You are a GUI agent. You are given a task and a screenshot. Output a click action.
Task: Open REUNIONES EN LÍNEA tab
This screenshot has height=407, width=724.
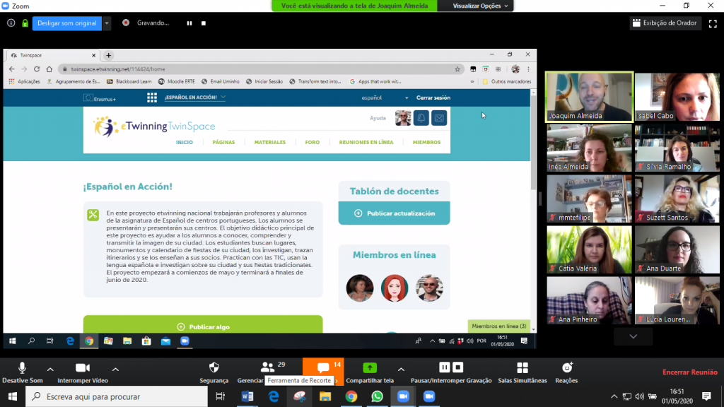tap(366, 142)
